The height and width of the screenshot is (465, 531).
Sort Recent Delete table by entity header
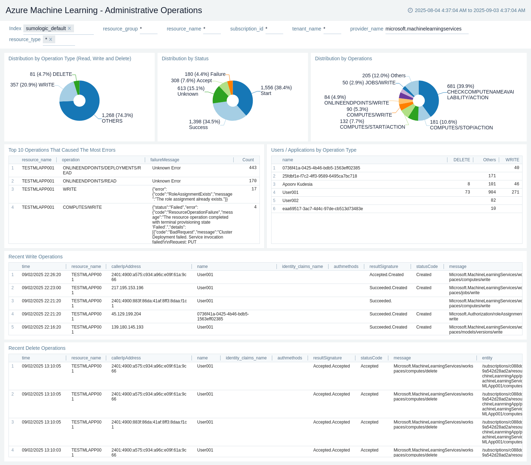coord(487,358)
